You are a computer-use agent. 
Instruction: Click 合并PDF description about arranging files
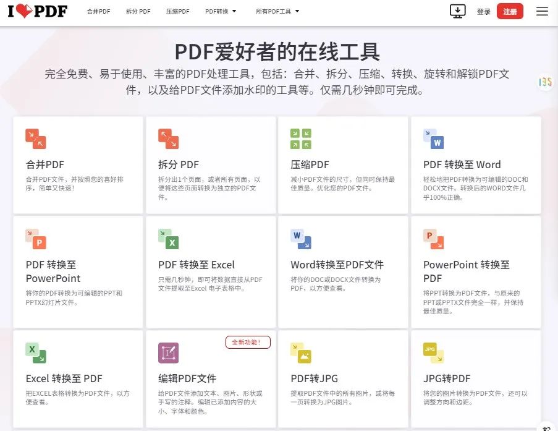click(x=75, y=184)
